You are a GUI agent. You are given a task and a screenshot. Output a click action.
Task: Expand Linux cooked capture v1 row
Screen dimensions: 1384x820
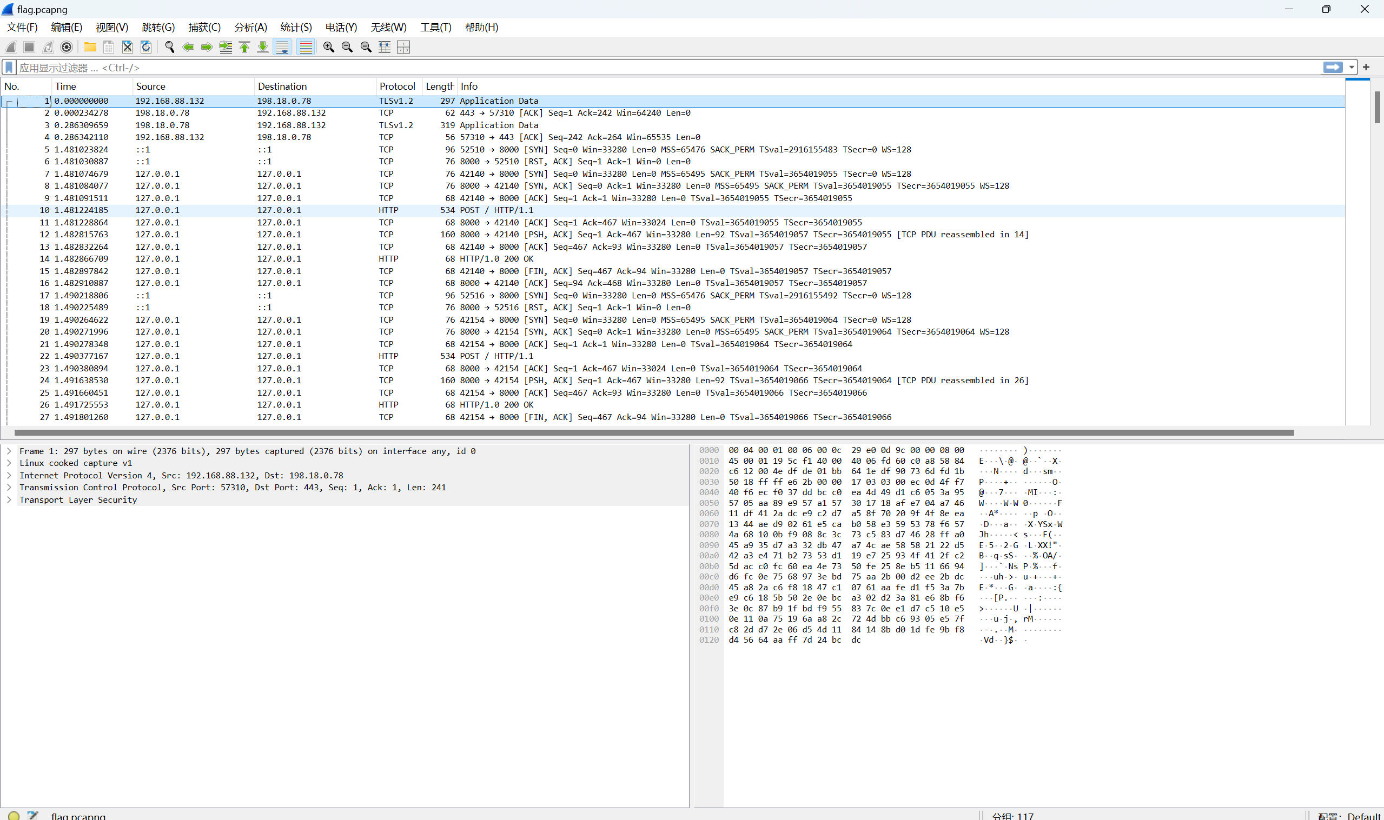click(x=9, y=463)
